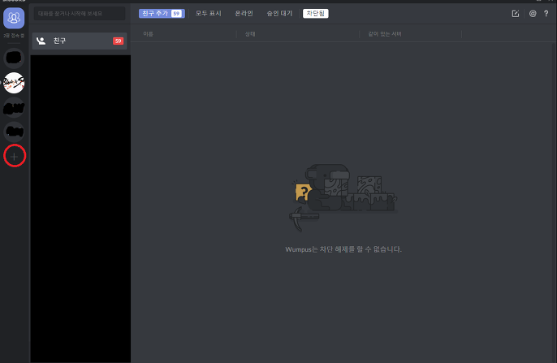Open the white calligraphy server icon

(x=14, y=83)
